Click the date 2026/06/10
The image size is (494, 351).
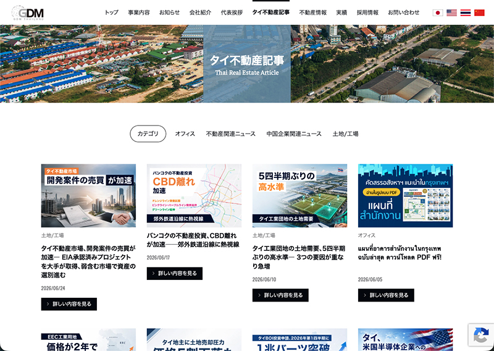click(264, 279)
